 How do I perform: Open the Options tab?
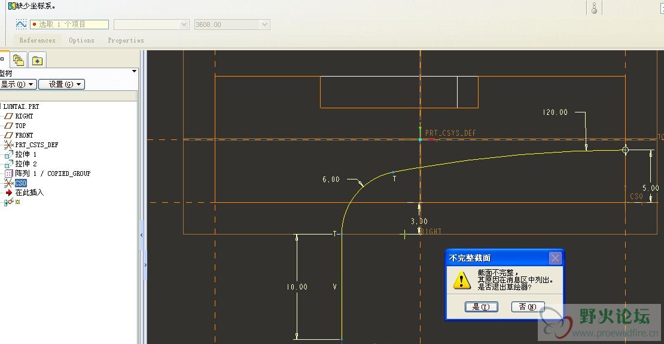[81, 41]
